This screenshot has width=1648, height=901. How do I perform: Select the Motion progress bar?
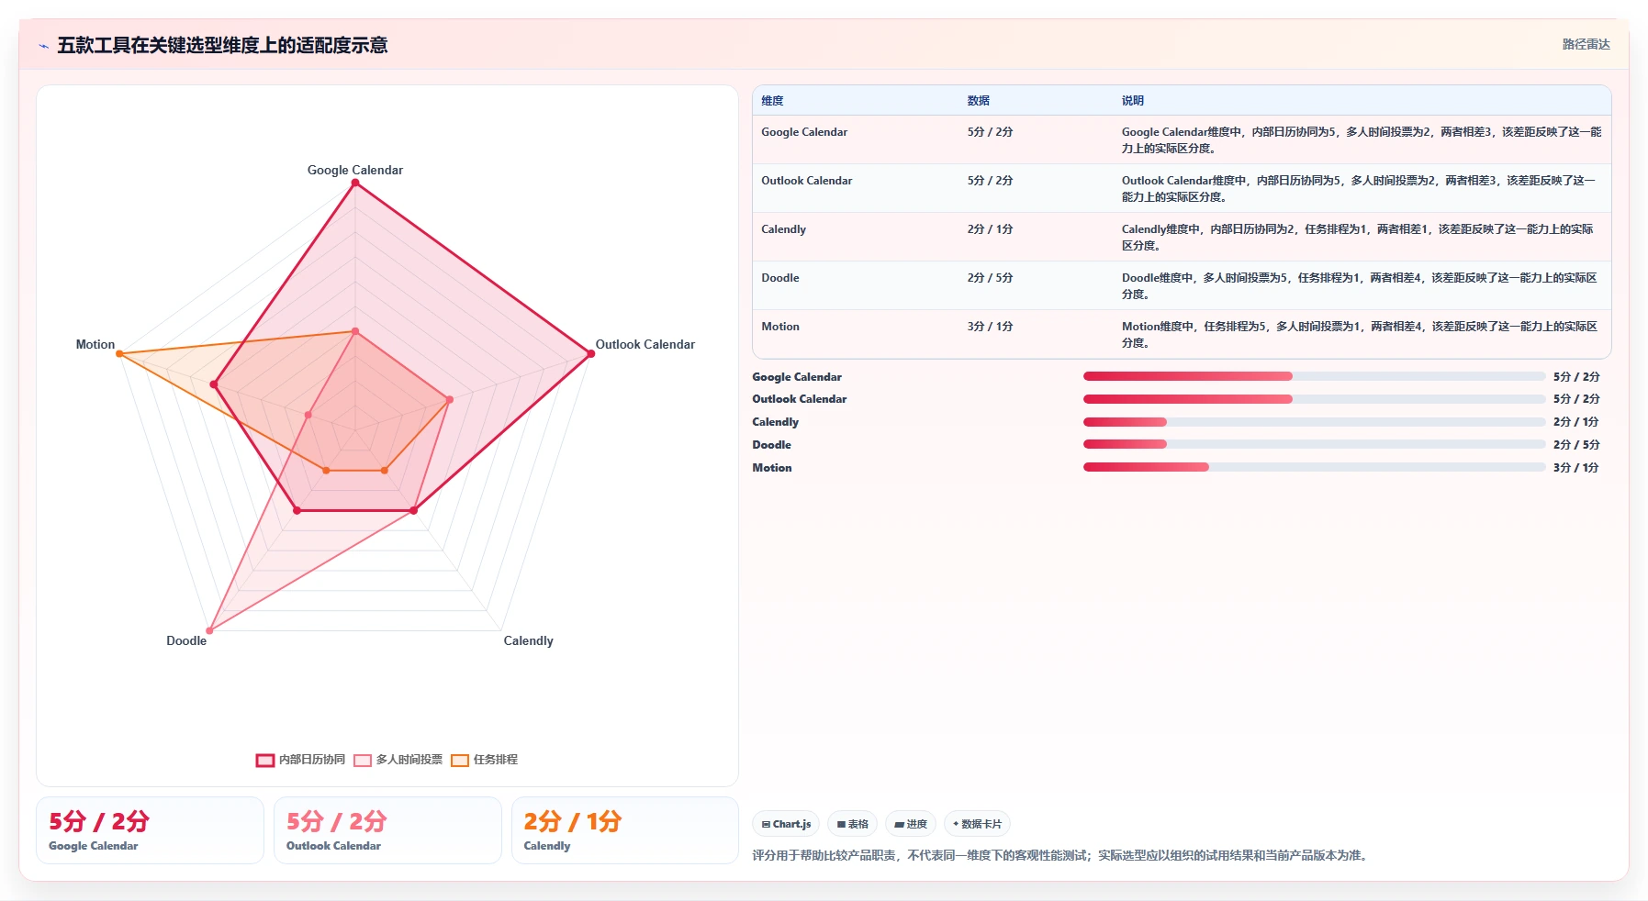coord(1314,467)
